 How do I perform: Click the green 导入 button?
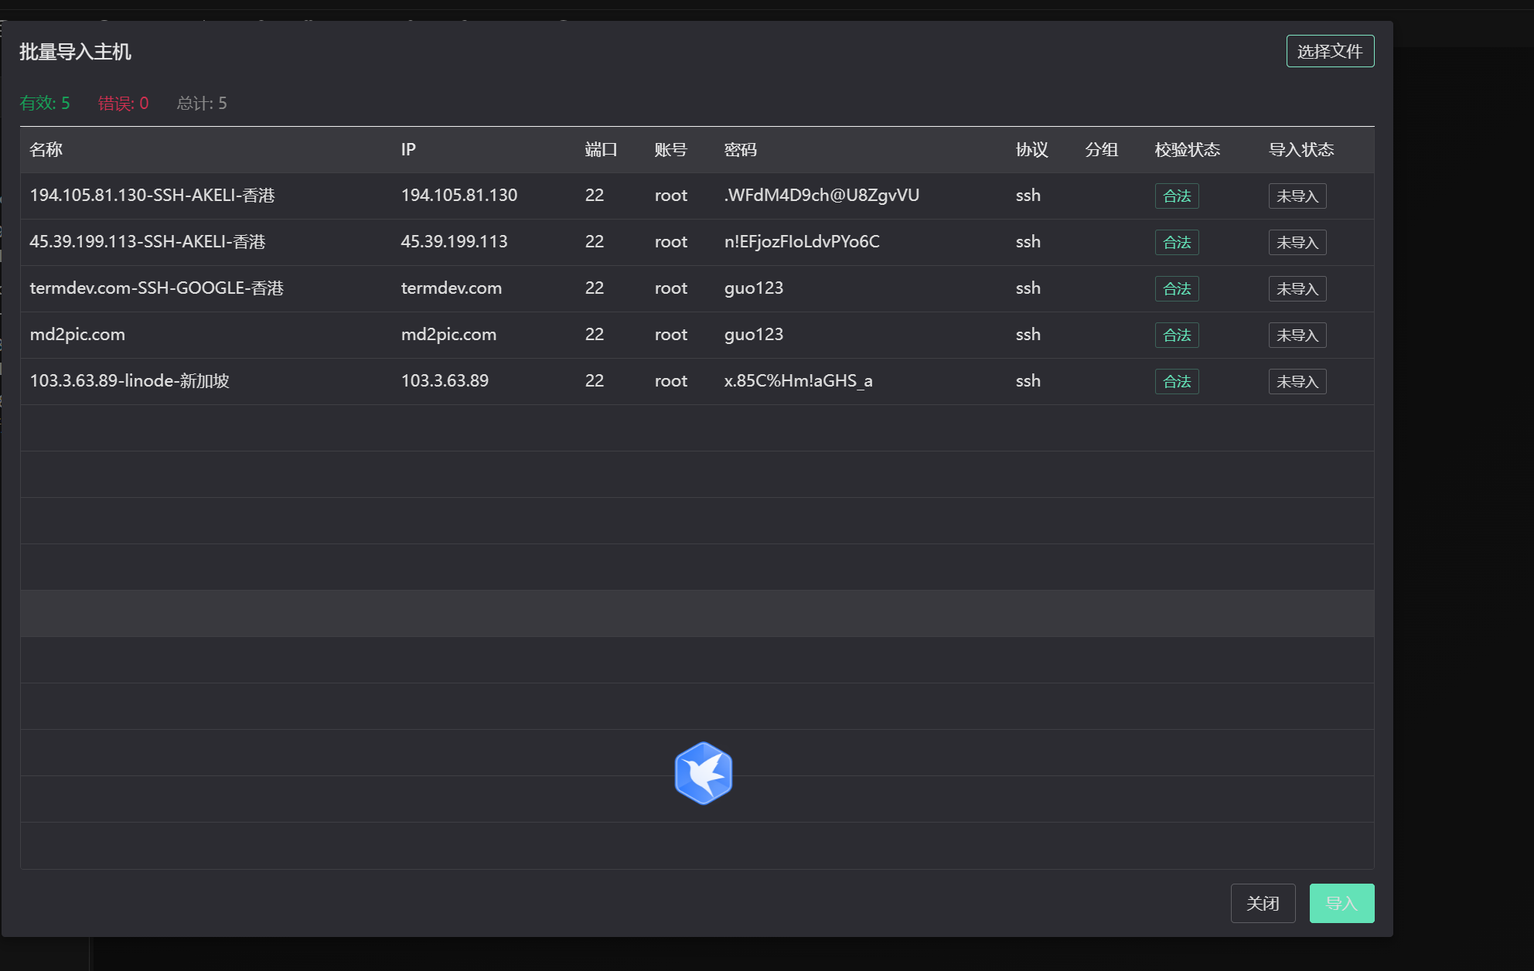coord(1341,903)
